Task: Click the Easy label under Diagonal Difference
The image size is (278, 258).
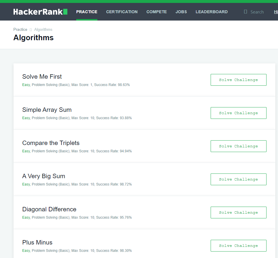Action: [x=26, y=217]
